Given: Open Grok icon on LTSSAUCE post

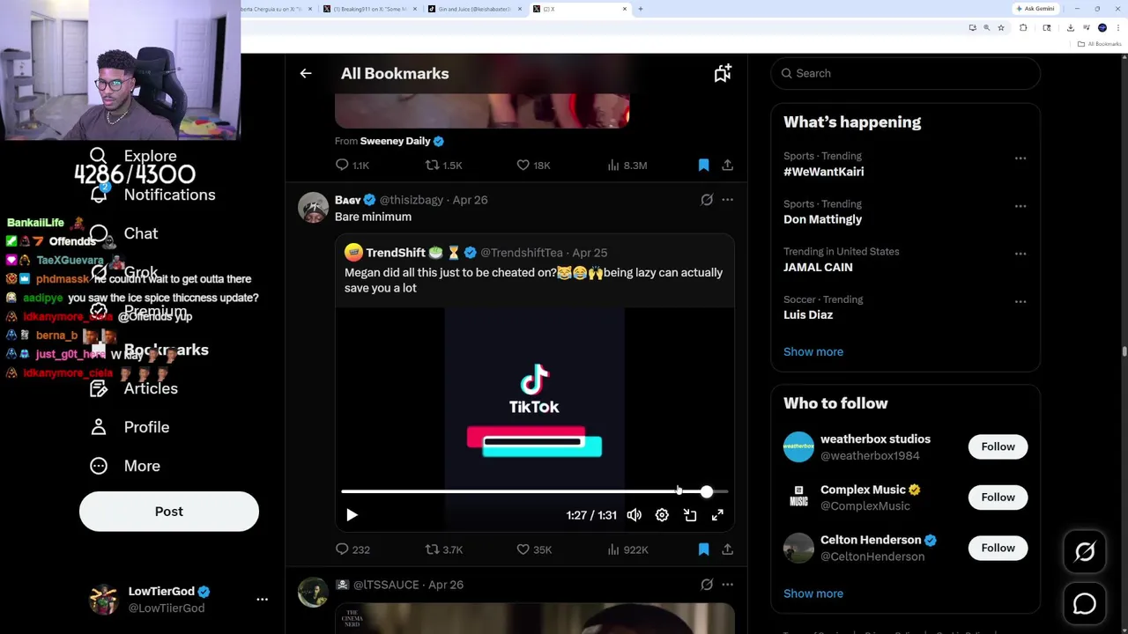Looking at the screenshot, I should click(707, 585).
